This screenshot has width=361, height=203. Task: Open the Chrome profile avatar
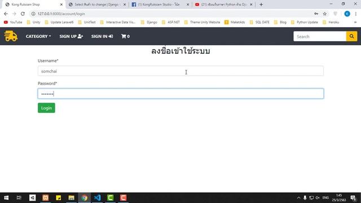click(347, 14)
